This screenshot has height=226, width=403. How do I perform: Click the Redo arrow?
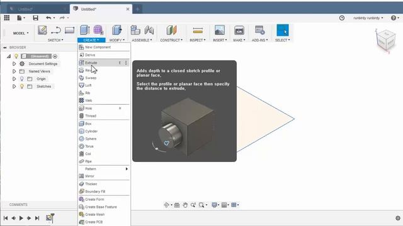pyautogui.click(x=62, y=18)
